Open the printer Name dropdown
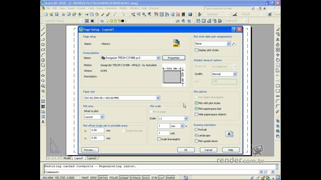 [x=158, y=58]
